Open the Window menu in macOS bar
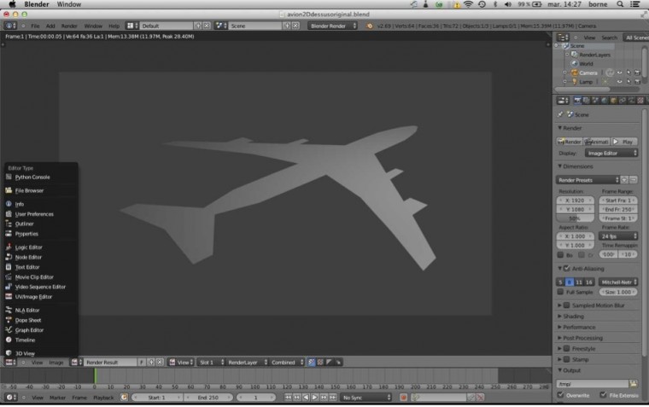The width and height of the screenshot is (649, 407). pos(68,4)
